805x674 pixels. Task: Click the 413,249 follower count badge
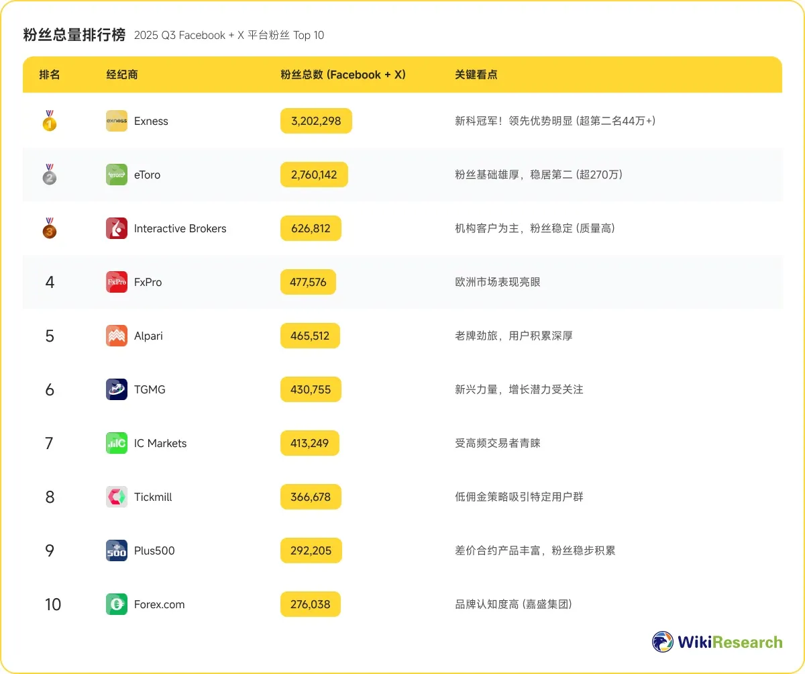pos(310,443)
